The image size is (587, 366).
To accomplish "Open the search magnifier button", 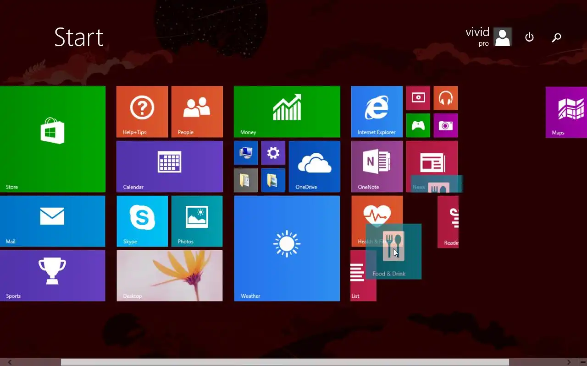I will click(x=556, y=37).
